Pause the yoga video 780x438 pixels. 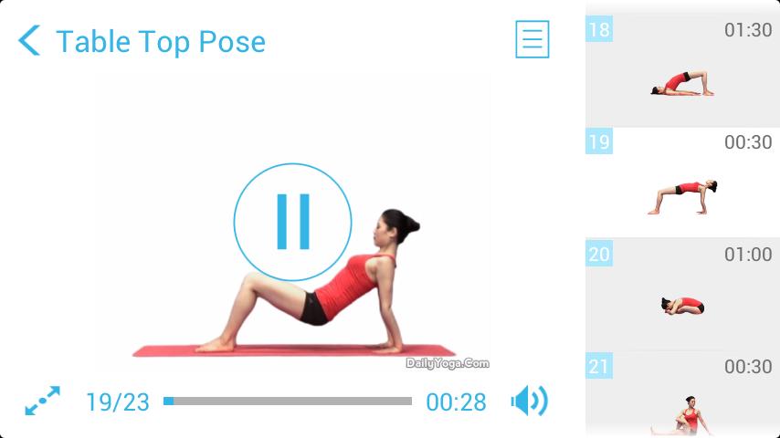click(x=292, y=222)
